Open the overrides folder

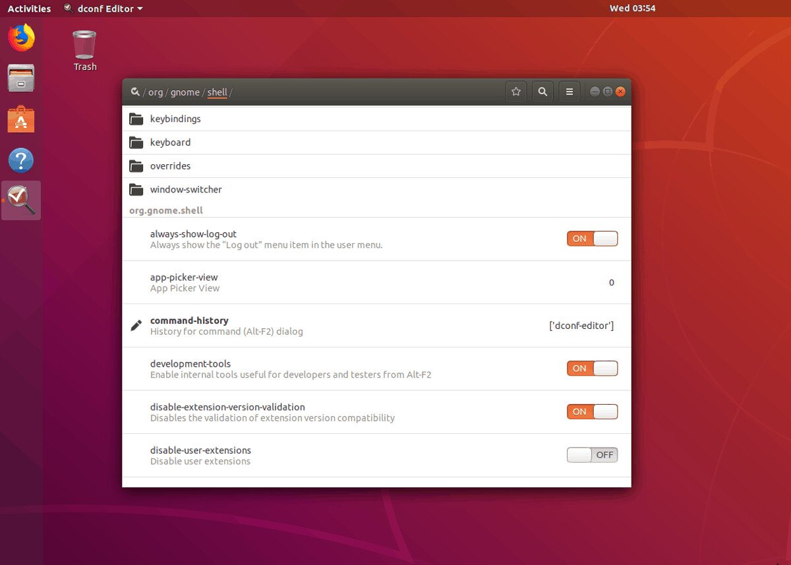[x=170, y=166]
